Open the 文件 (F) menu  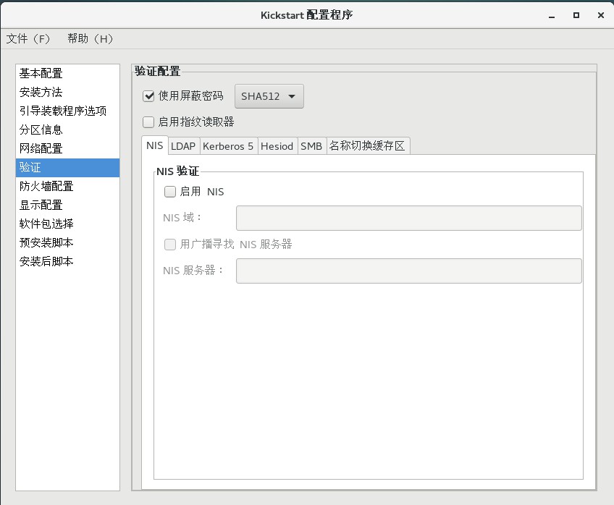(28, 39)
